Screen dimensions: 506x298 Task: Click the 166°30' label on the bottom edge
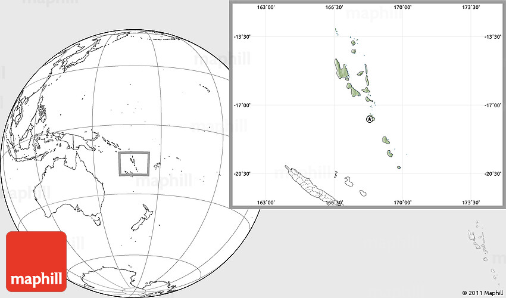334,202
